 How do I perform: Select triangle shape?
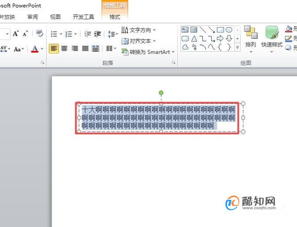pyautogui.click(x=194, y=39)
